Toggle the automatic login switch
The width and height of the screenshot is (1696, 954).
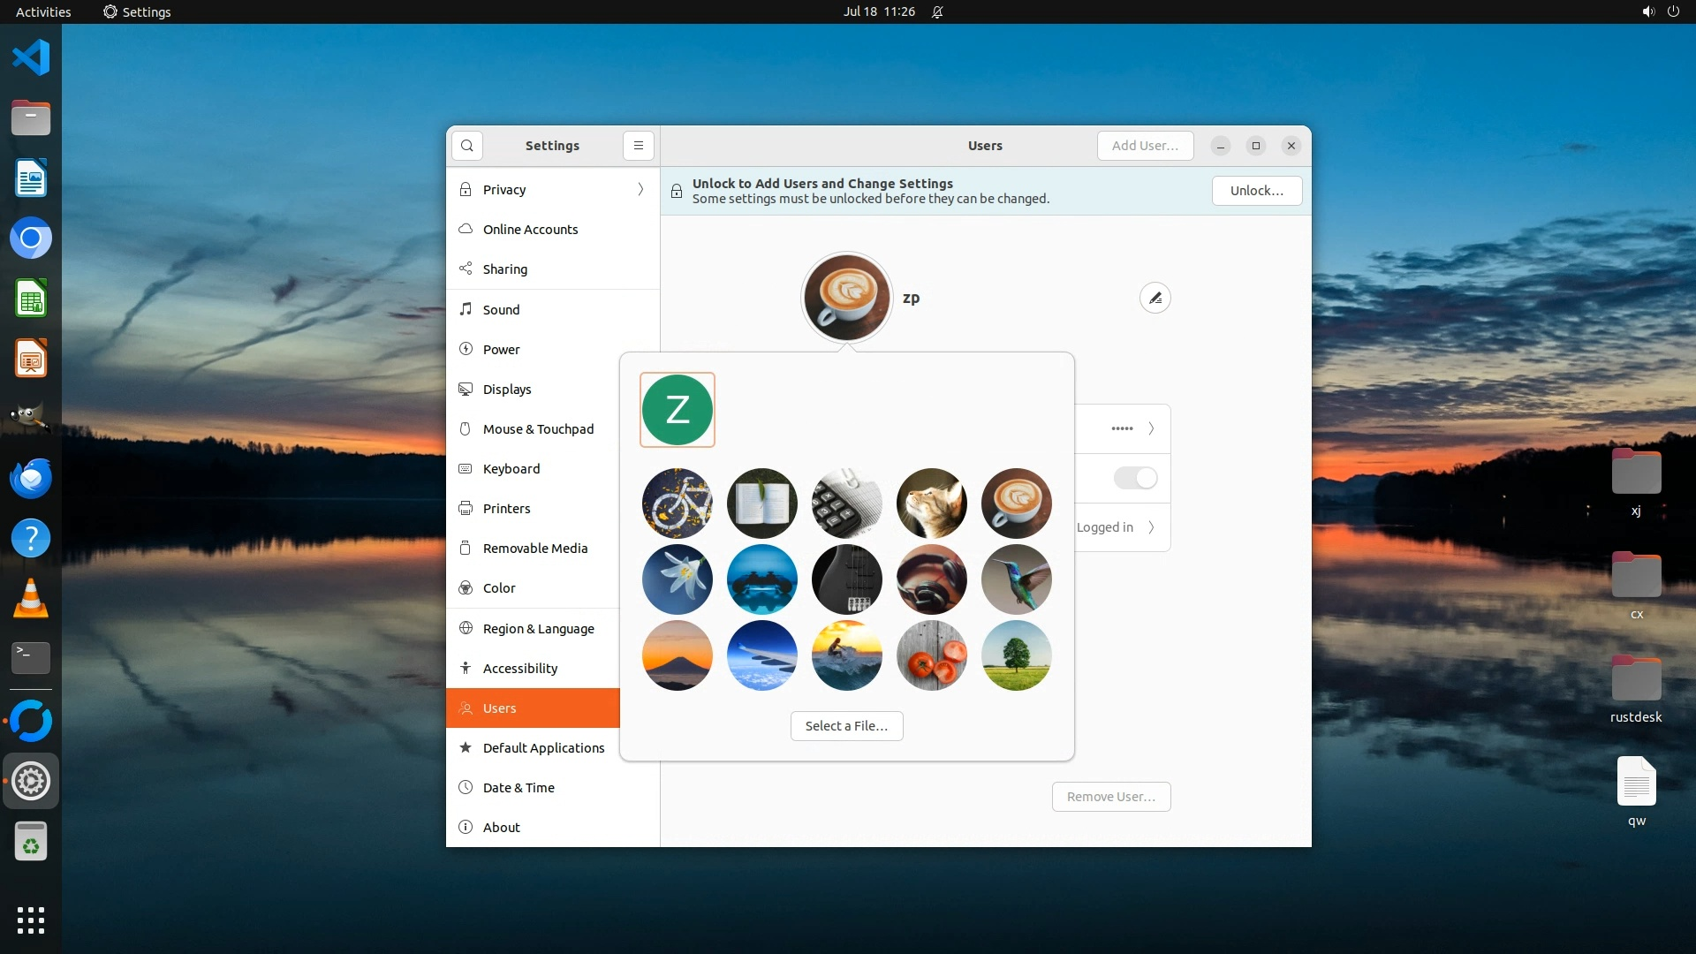click(x=1135, y=478)
